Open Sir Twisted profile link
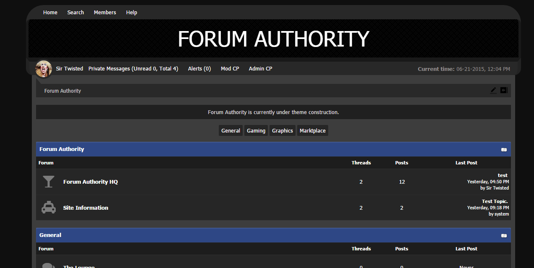The width and height of the screenshot is (534, 268). pyautogui.click(x=70, y=68)
